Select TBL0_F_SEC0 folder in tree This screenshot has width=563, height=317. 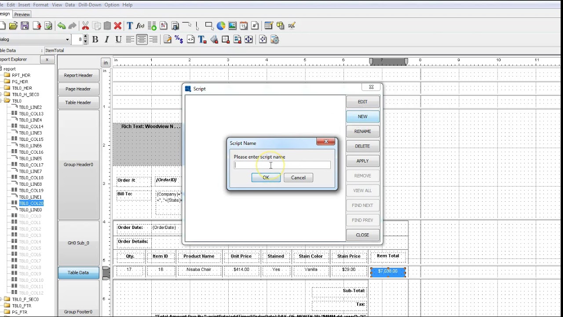tap(25, 299)
